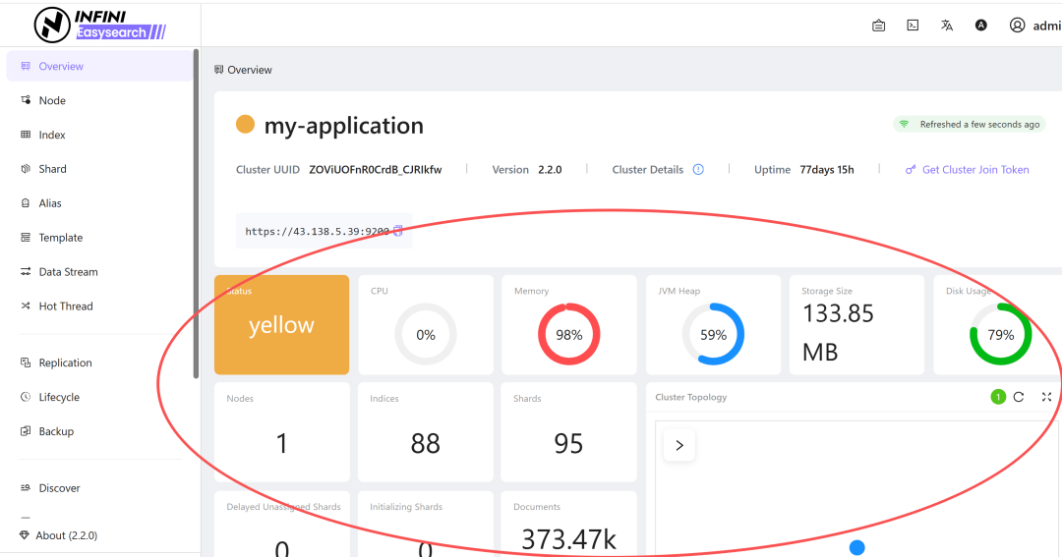This screenshot has width=1062, height=557.
Task: Click the Backup sidebar icon
Action: coord(26,431)
